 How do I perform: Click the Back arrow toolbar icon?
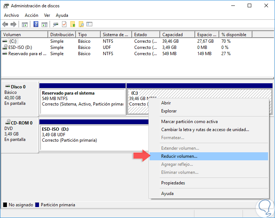click(5, 24)
